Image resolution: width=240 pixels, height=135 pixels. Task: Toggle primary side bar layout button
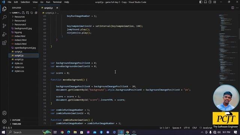201,2
